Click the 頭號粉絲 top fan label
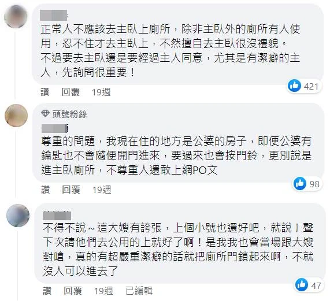The width and height of the screenshot is (330, 304). click(x=70, y=114)
